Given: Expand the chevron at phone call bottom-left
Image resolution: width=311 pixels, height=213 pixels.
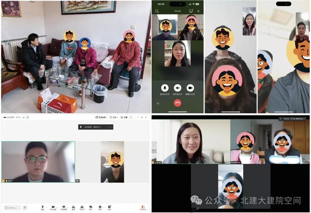Looking at the screenshot, I should pyautogui.click(x=158, y=103).
